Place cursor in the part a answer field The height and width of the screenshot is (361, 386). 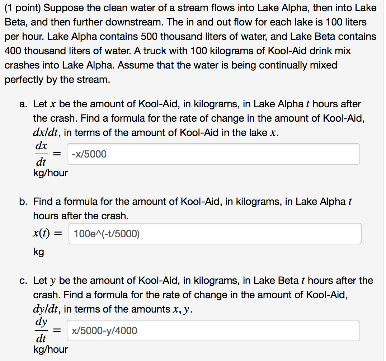tap(213, 154)
